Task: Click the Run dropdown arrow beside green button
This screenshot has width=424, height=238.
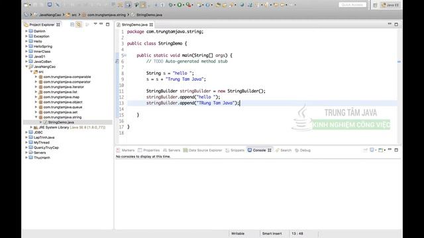Action: (x=184, y=5)
